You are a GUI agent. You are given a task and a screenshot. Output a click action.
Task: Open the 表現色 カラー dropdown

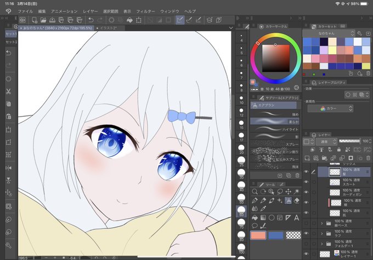[330, 108]
